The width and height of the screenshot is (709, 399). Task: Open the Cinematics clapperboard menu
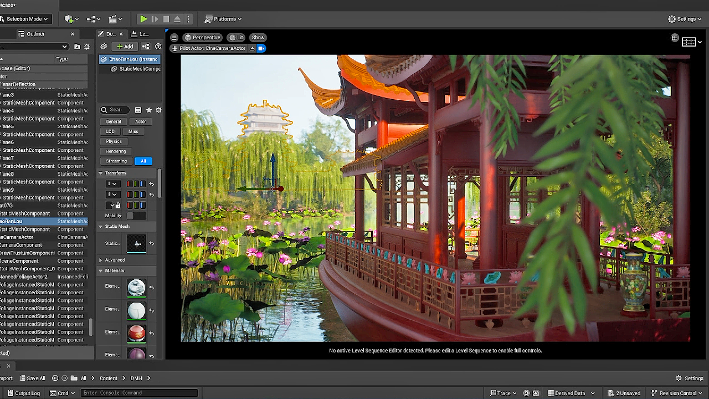[115, 19]
